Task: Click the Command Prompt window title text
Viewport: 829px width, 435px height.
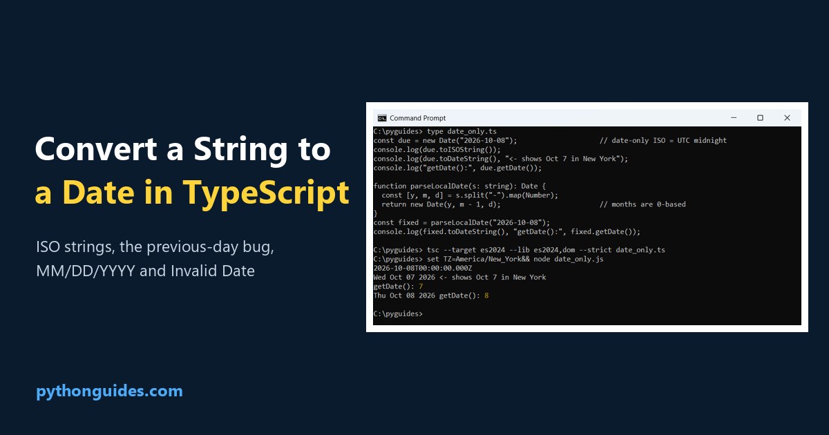Action: pyautogui.click(x=418, y=118)
